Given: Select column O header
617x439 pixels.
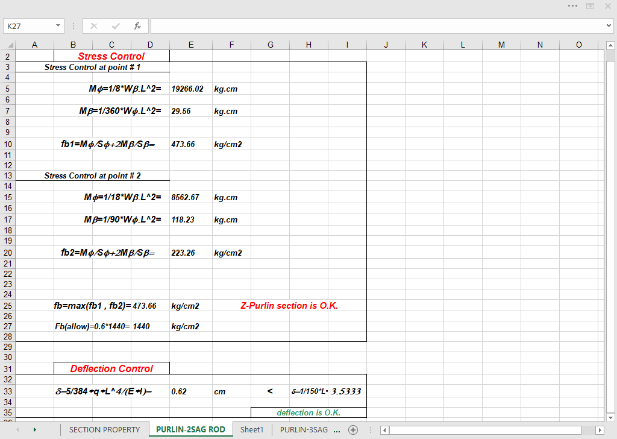Looking at the screenshot, I should (x=578, y=45).
